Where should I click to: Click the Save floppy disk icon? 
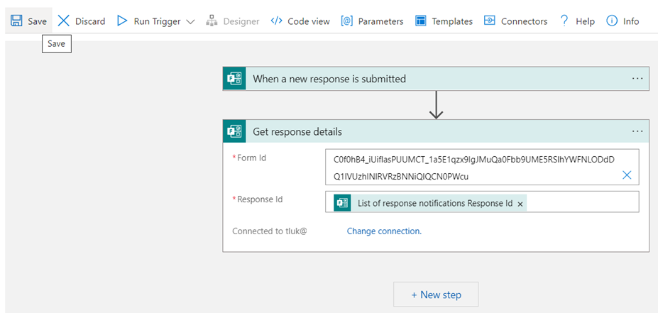(x=16, y=21)
